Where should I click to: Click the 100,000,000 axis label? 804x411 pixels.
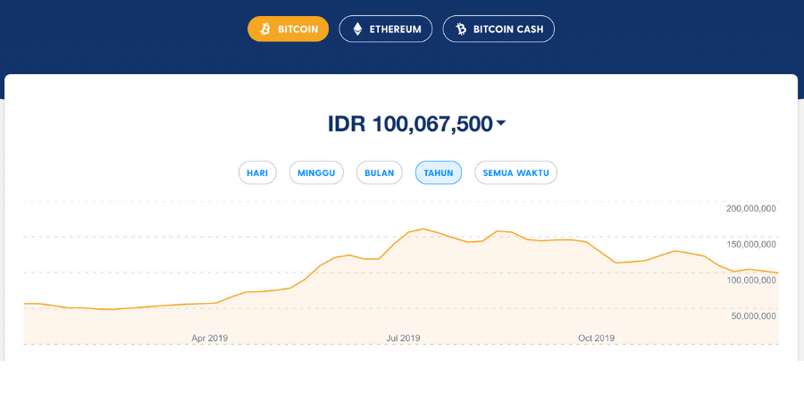click(751, 281)
